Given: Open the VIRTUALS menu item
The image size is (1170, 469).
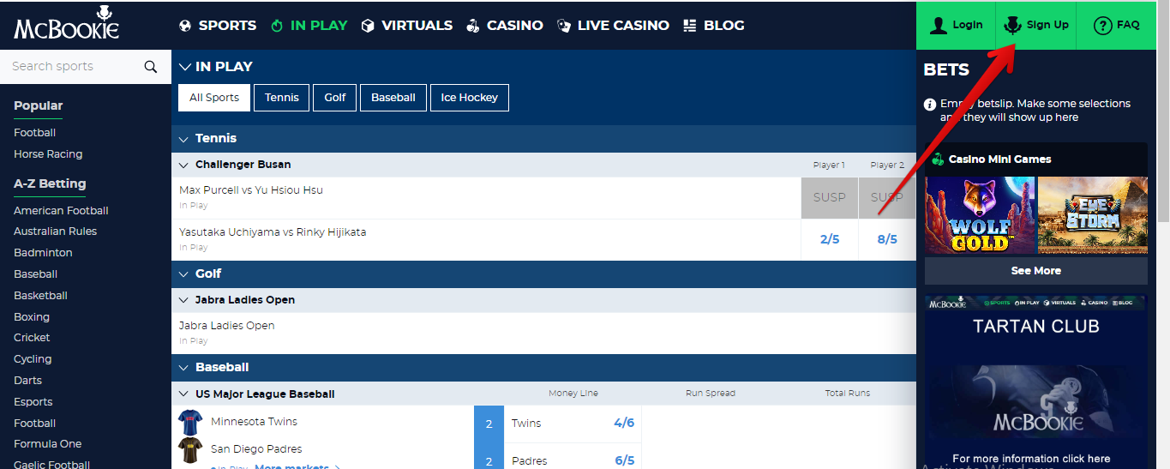Looking at the screenshot, I should [x=417, y=26].
